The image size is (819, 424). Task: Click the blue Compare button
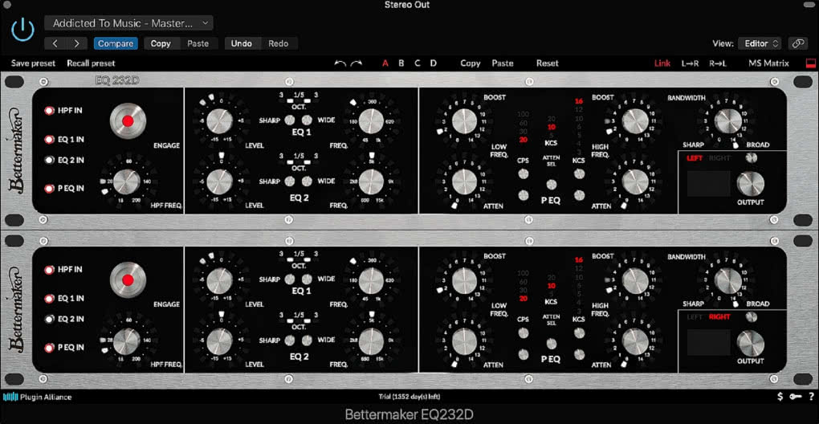tap(116, 43)
